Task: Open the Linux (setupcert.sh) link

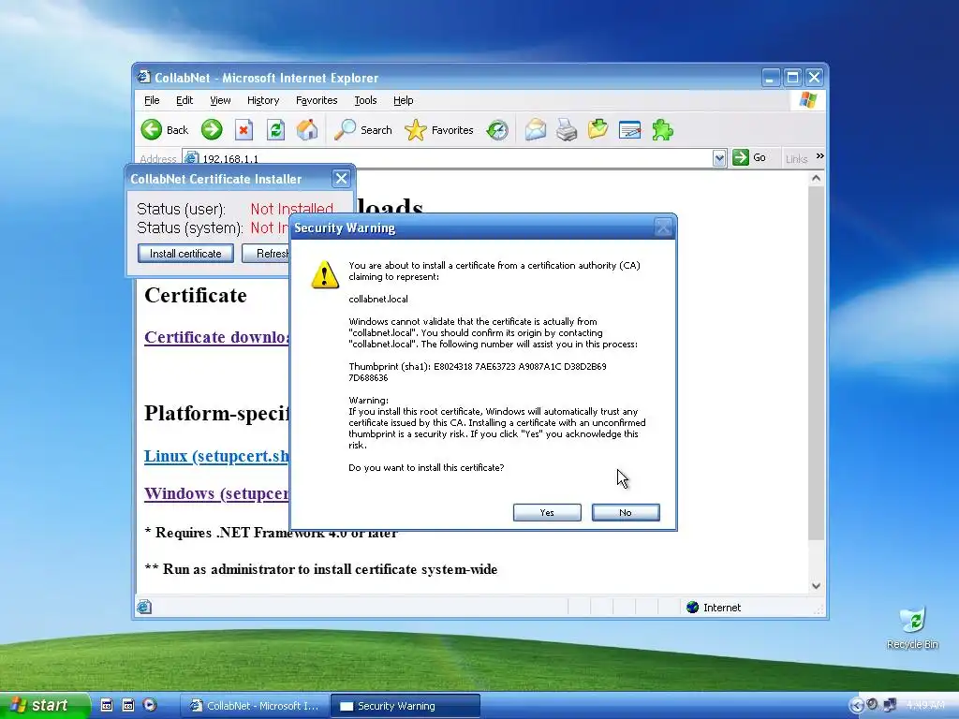Action: coord(216,456)
